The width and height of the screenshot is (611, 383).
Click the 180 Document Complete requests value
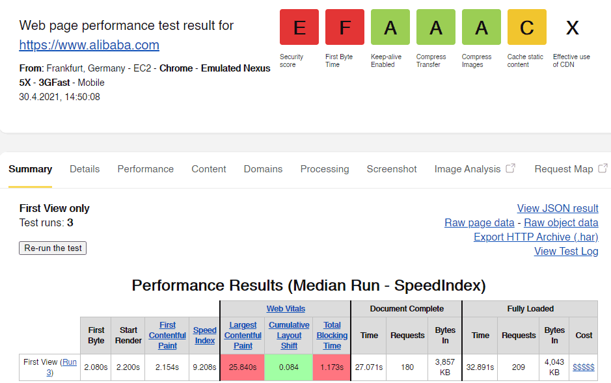407,367
